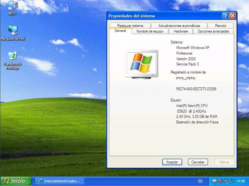249x186 pixels.
Task: Click the 2.40 GHz, 3,00 GB de RAM line
Action: (x=196, y=117)
